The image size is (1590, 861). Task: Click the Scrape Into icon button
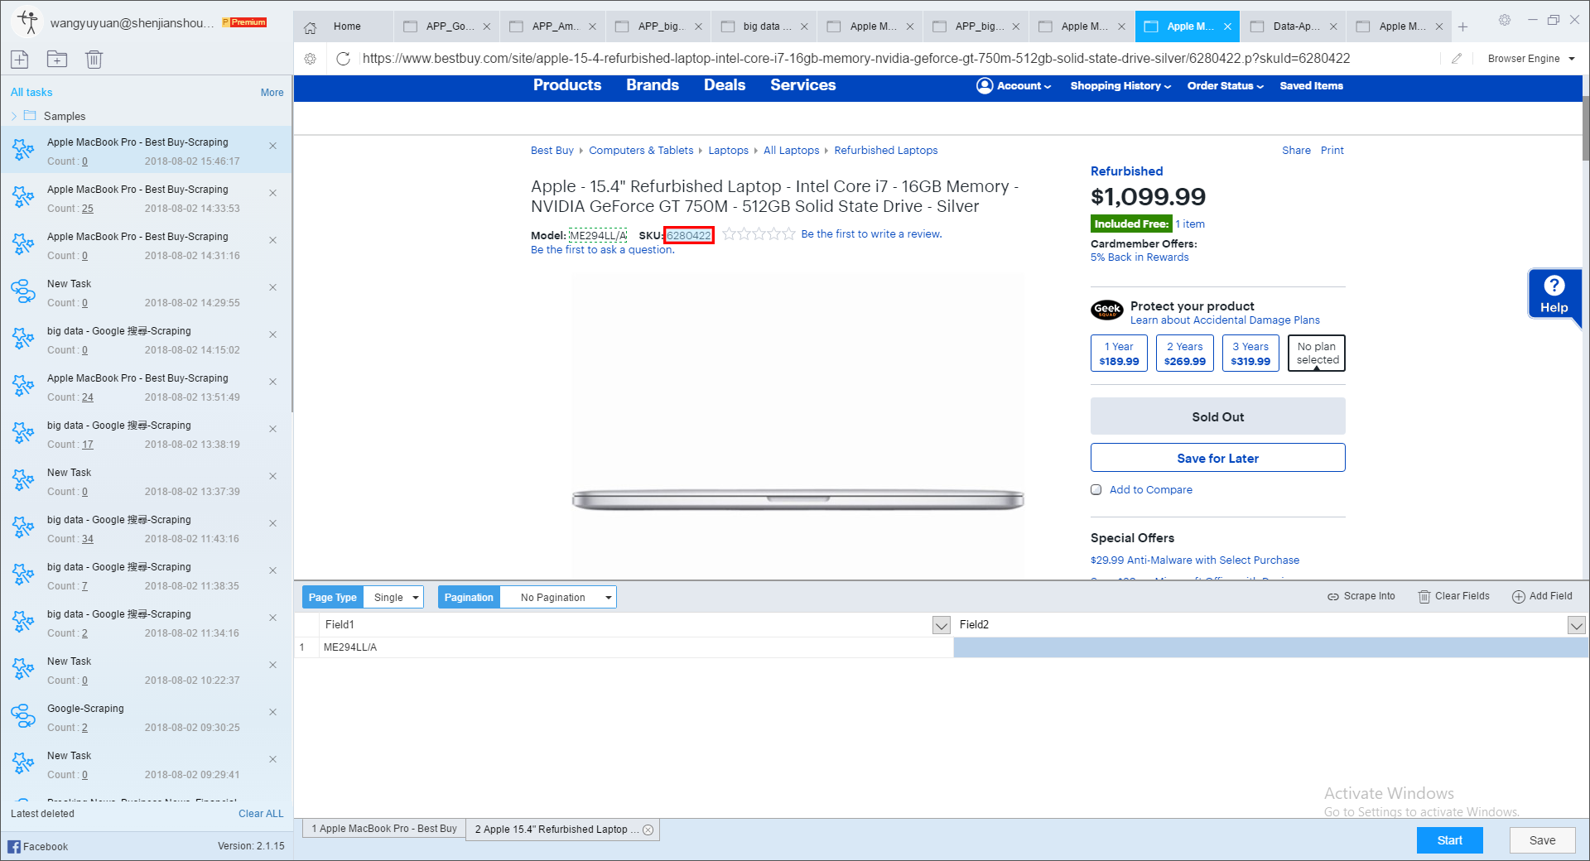1361,596
